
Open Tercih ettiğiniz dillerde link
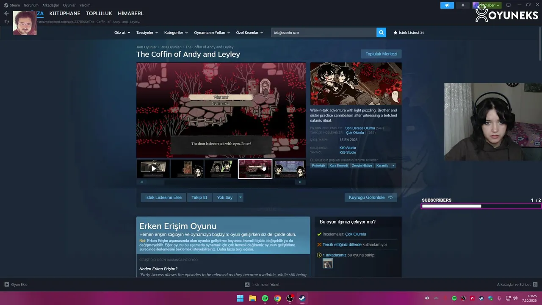pyautogui.click(x=342, y=244)
